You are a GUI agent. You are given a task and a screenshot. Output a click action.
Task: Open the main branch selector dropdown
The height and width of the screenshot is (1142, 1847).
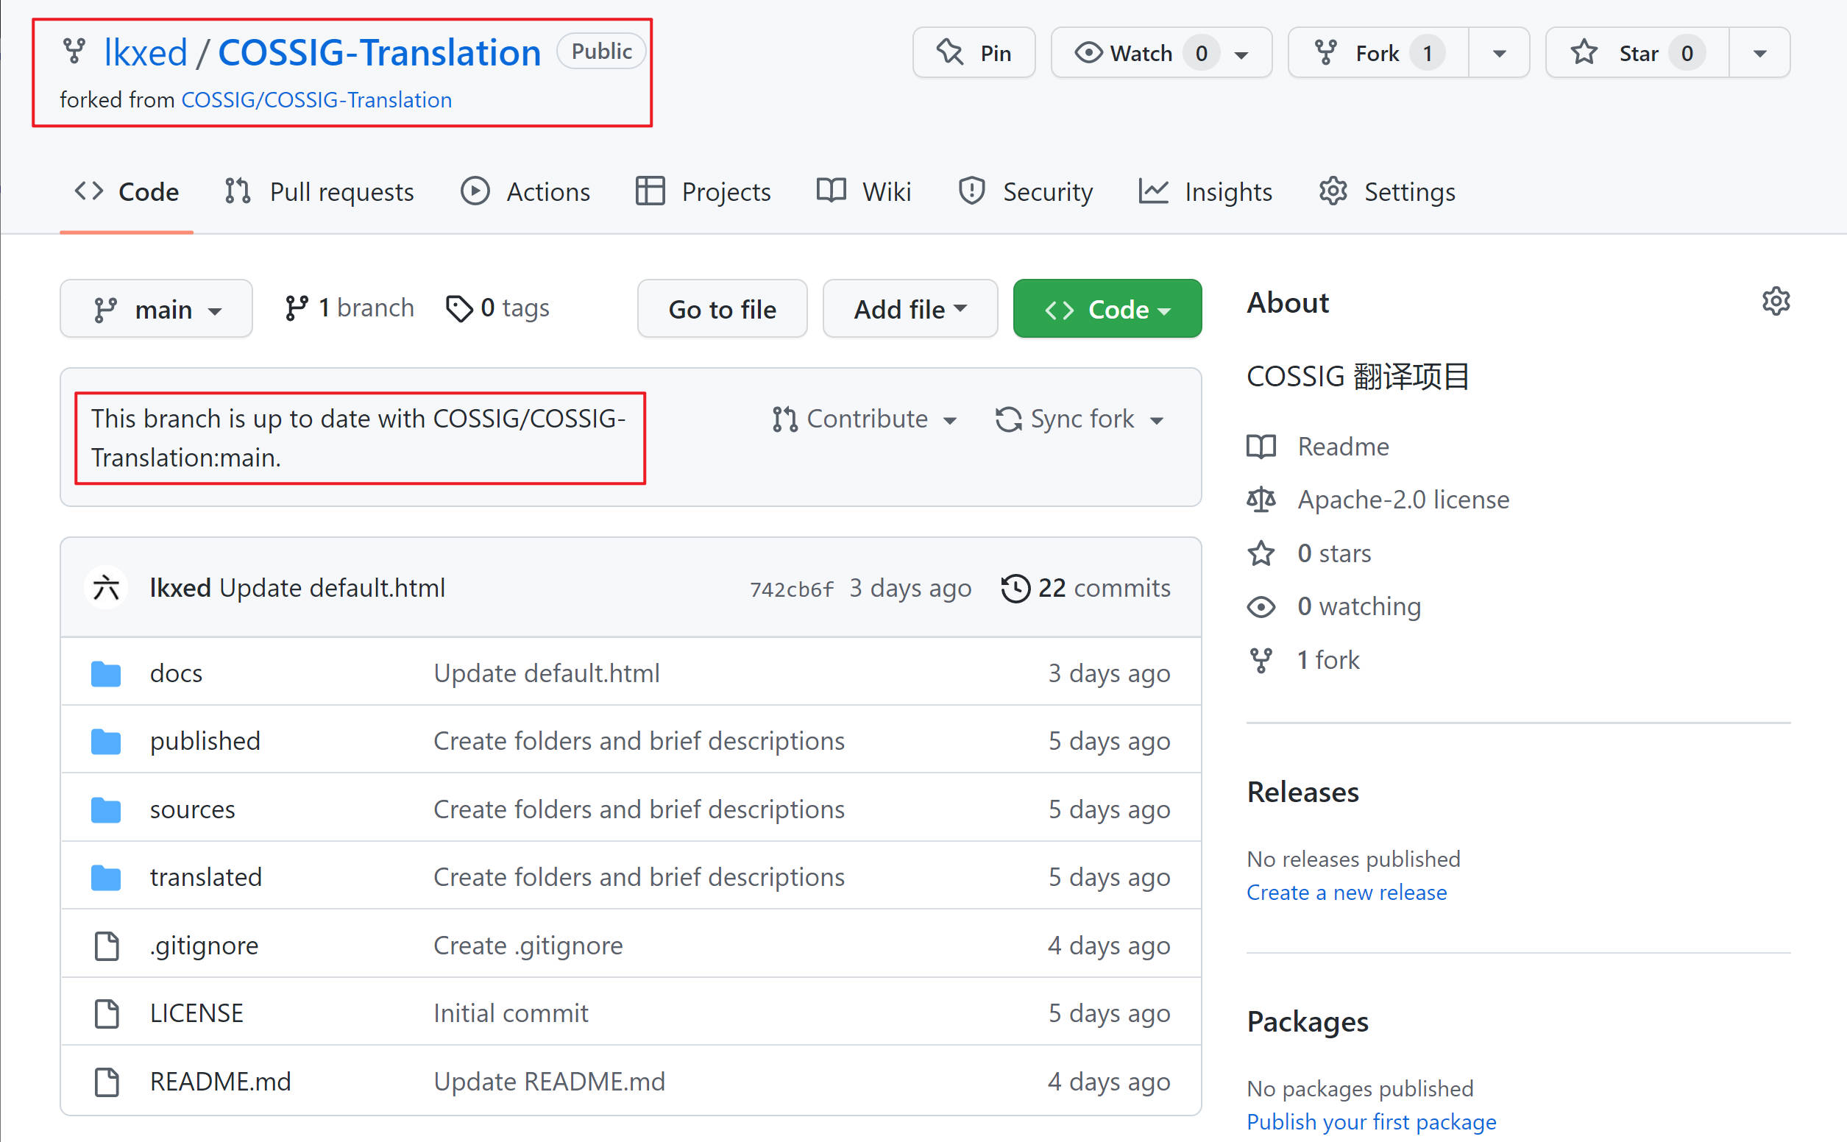pyautogui.click(x=156, y=309)
